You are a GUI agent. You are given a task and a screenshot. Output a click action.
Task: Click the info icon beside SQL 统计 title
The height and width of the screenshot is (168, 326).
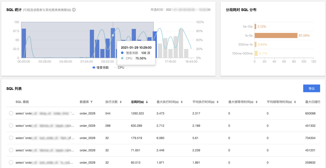(74, 10)
